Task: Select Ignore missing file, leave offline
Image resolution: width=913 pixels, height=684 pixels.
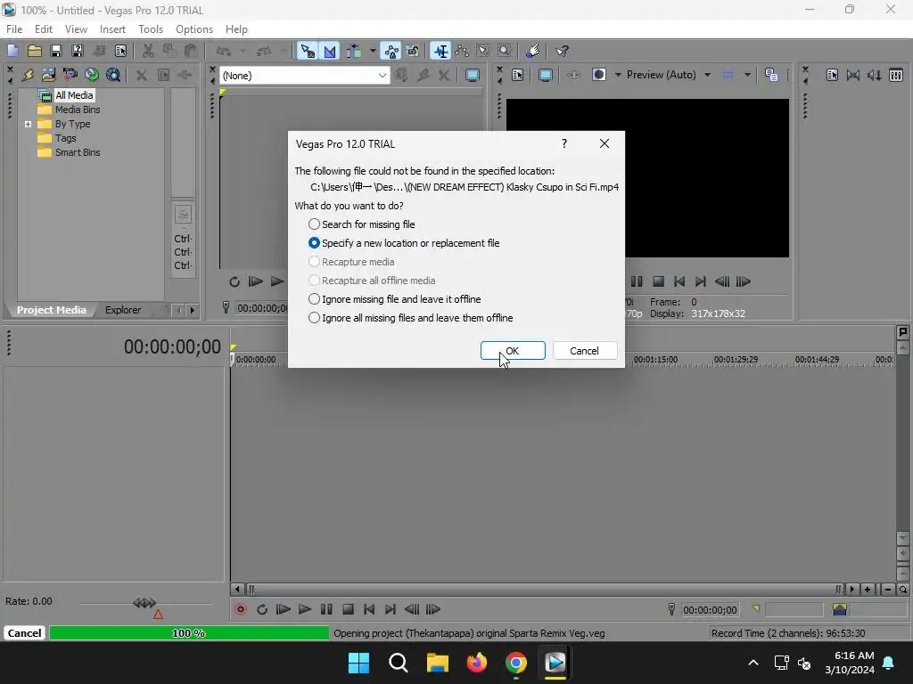Action: pos(394,299)
